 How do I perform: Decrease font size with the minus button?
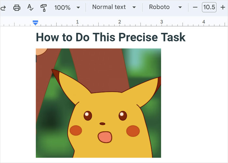195,7
